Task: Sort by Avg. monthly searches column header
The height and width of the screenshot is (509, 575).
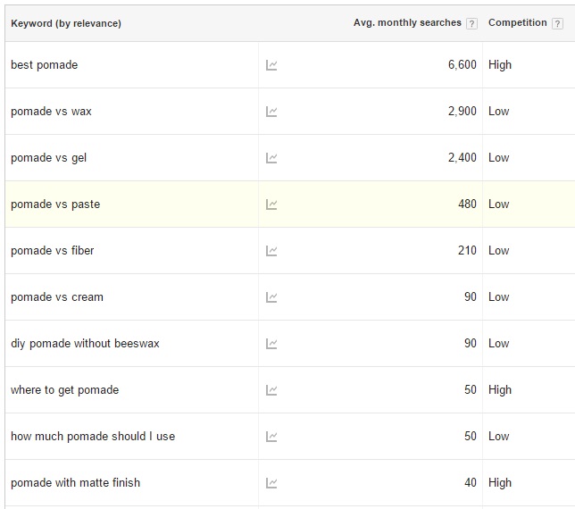Action: 407,23
